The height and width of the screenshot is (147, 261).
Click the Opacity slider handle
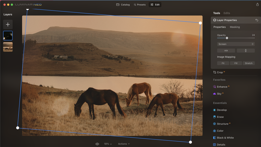[x=227, y=38]
